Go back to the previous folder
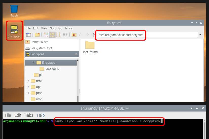Image resolution: width=209 pixels, height=139 pixels. [x=81, y=35]
